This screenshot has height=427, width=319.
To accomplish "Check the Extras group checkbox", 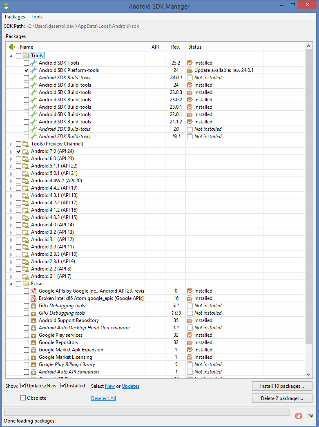I will click(18, 284).
